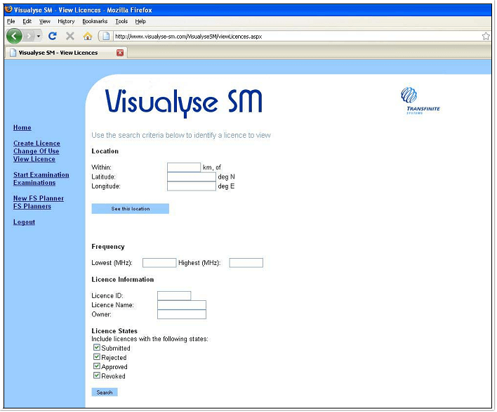497x412 pixels.
Task: Click the Owner input field
Action: click(182, 315)
